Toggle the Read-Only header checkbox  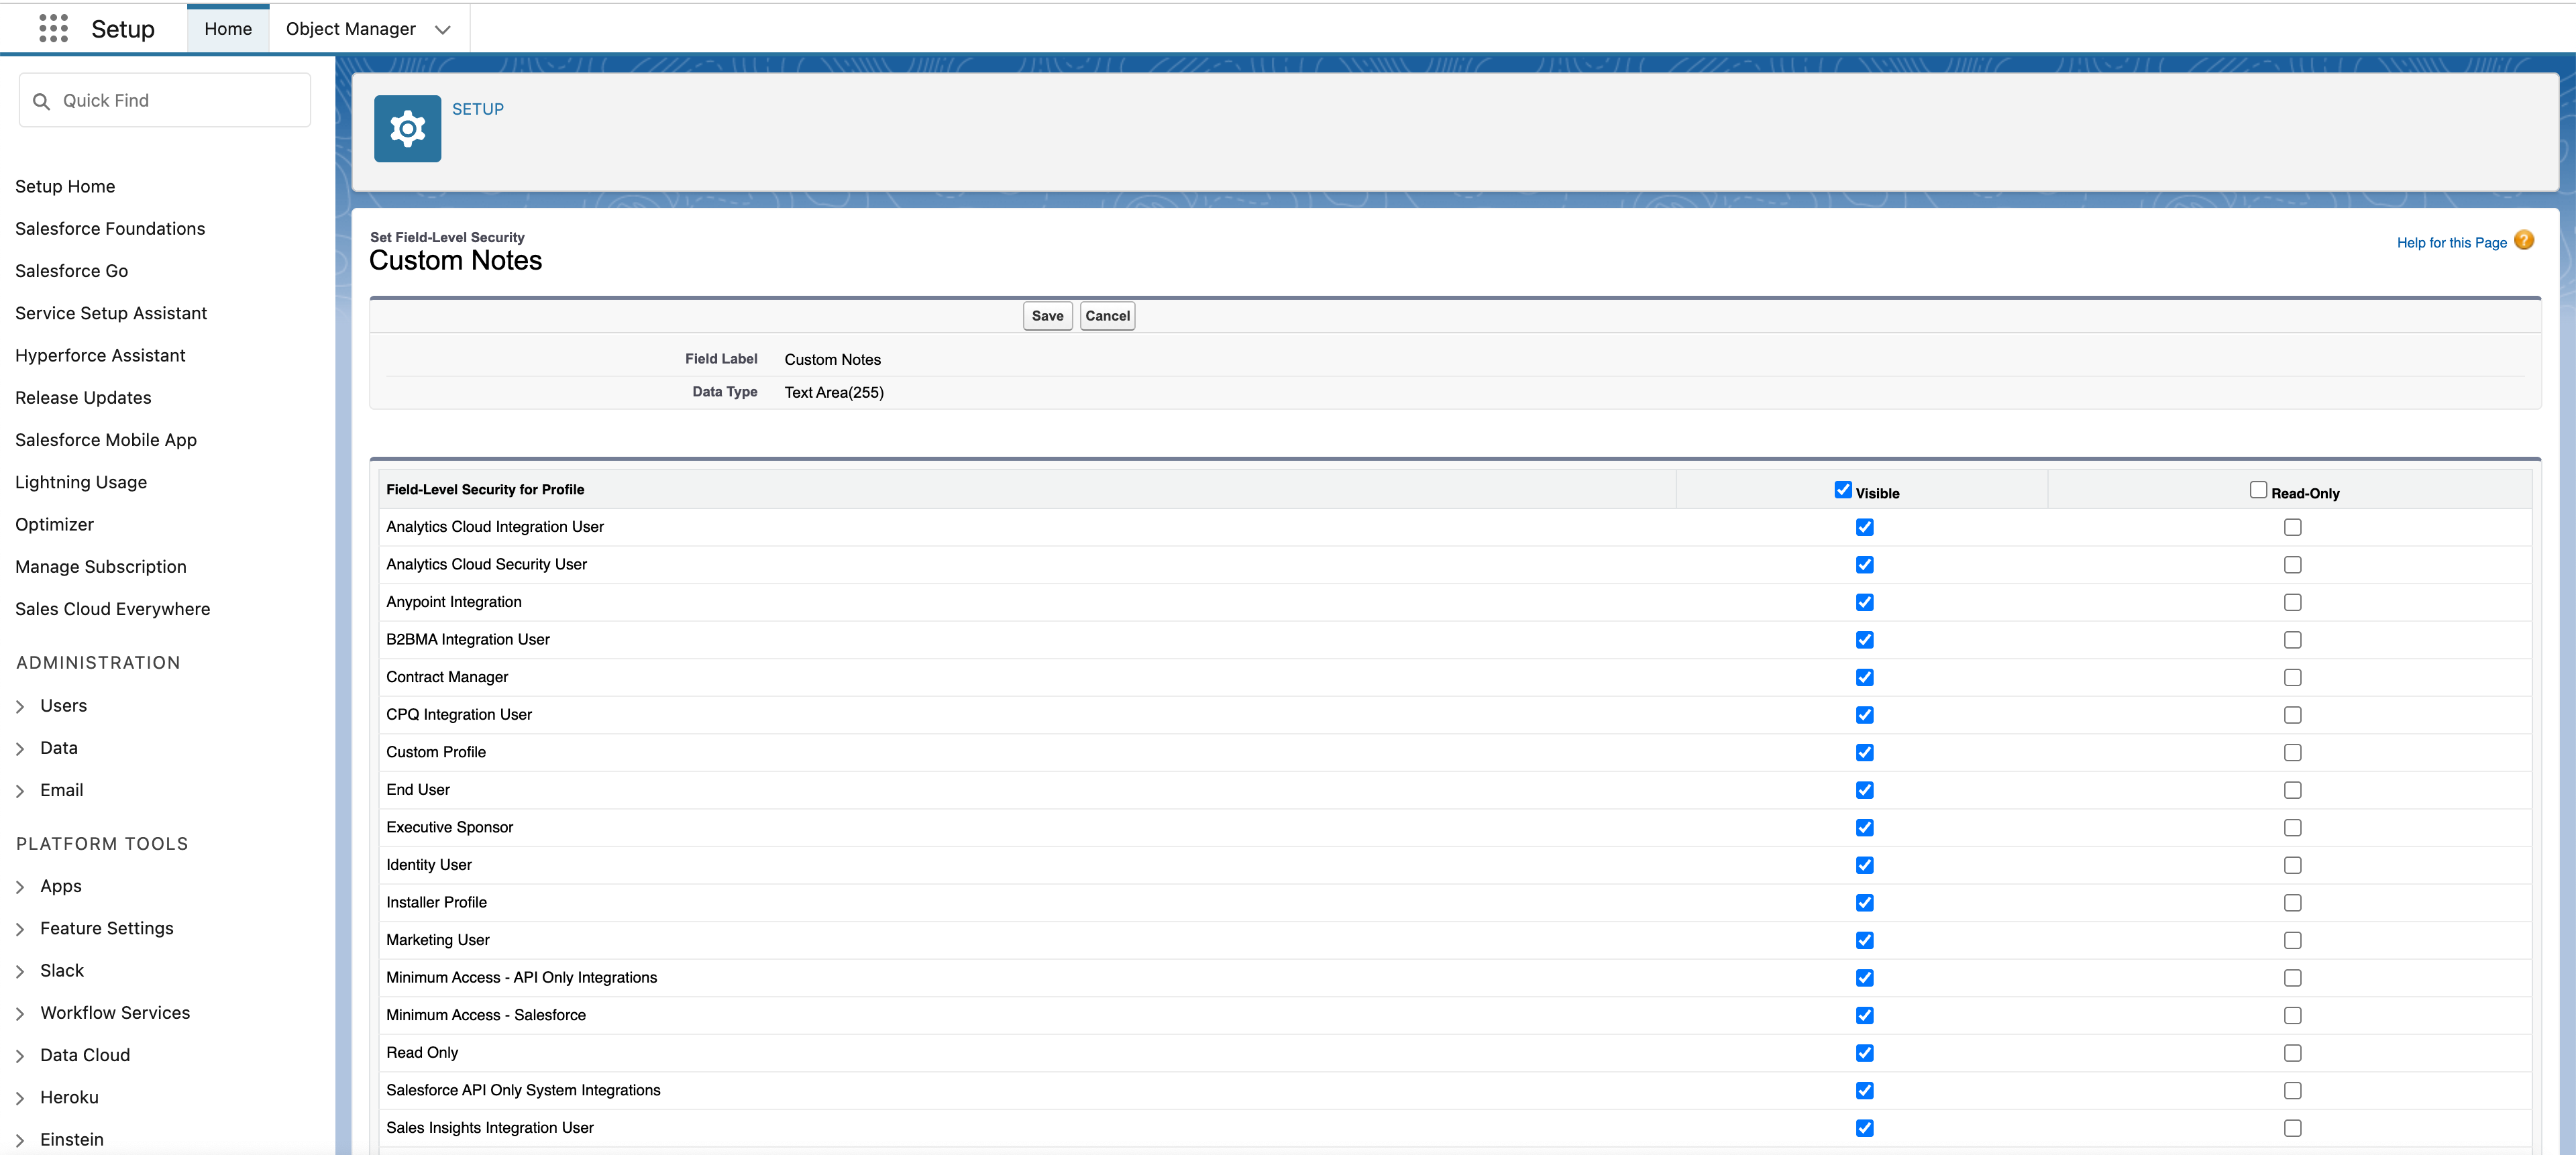click(2257, 490)
